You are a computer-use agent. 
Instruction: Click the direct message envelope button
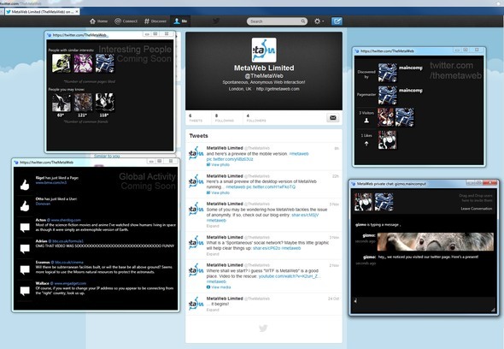click(332, 118)
